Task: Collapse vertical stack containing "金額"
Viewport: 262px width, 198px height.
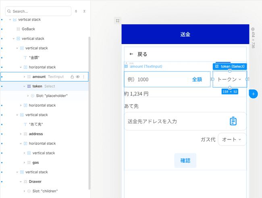Action: (x=17, y=48)
